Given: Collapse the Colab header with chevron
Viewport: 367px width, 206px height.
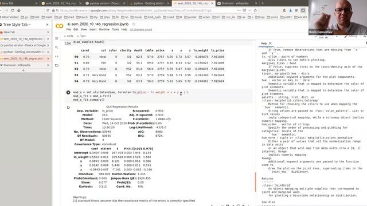Looking at the screenshot, I should (x=365, y=37).
